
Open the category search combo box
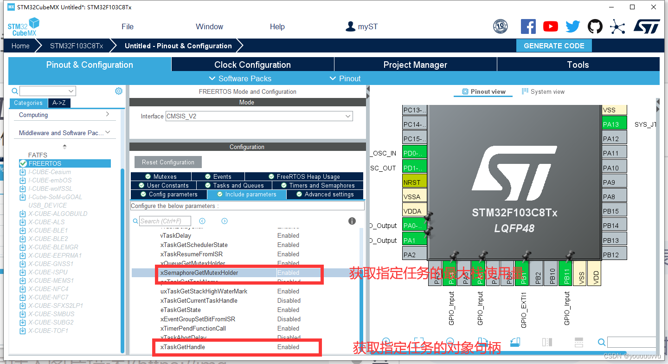point(48,91)
